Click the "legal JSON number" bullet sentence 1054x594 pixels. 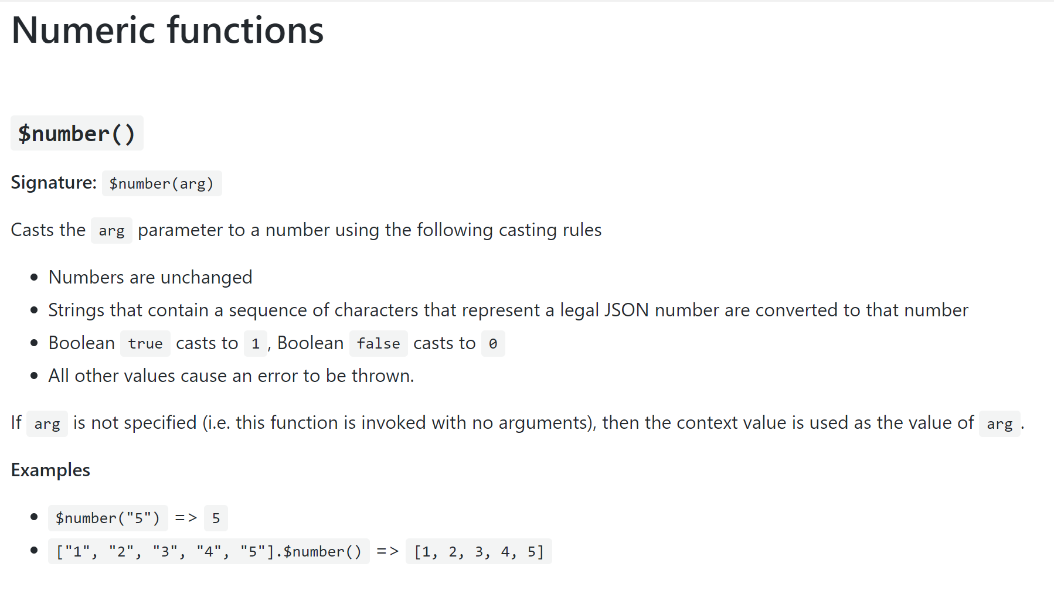pyautogui.click(x=508, y=310)
